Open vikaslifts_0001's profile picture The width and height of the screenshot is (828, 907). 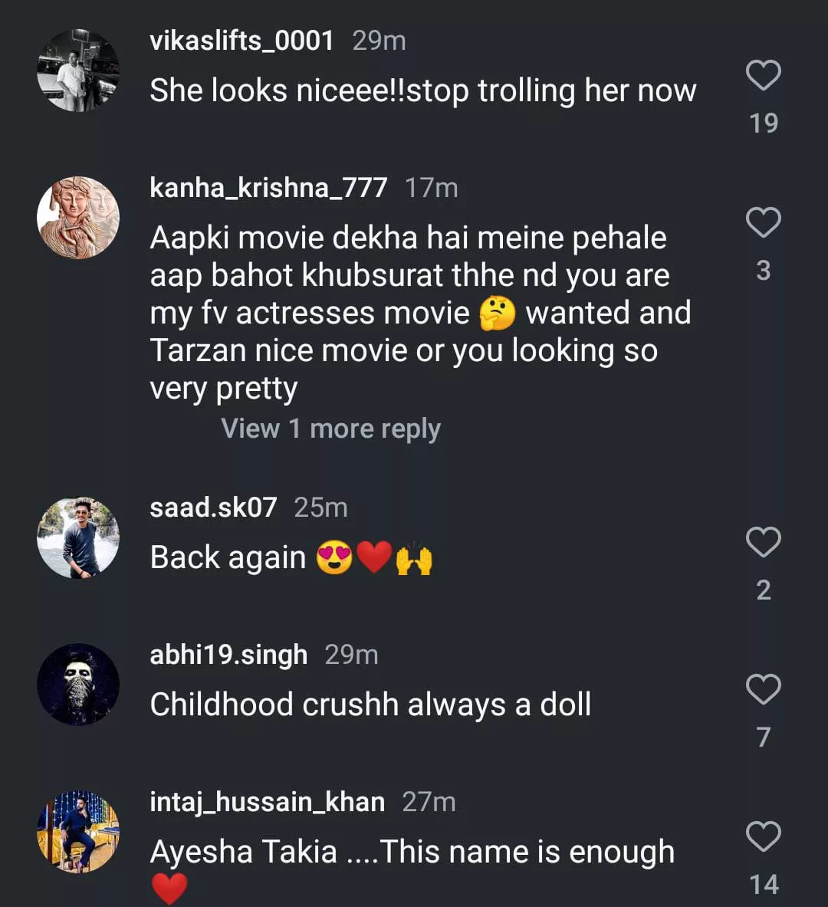pos(78,71)
